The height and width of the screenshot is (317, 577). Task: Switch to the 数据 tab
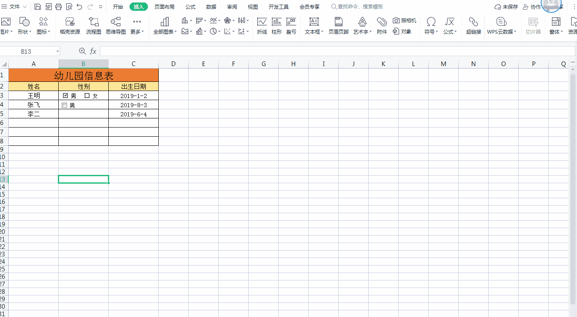(211, 7)
